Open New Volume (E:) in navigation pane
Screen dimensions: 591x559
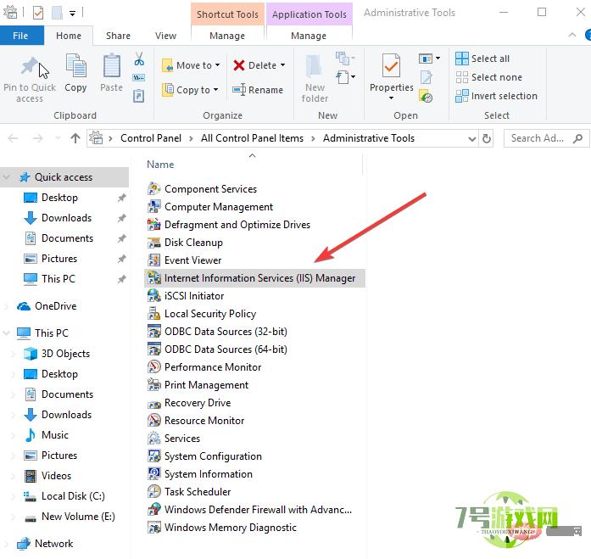[70, 517]
